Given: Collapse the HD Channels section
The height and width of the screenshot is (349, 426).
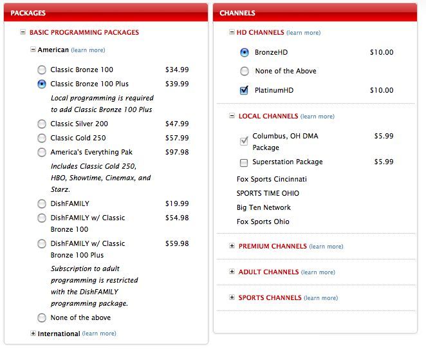Looking at the screenshot, I should [232, 32].
